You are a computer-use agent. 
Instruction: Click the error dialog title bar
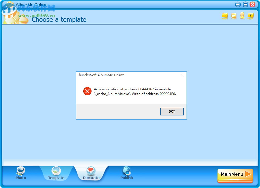(x=128, y=75)
